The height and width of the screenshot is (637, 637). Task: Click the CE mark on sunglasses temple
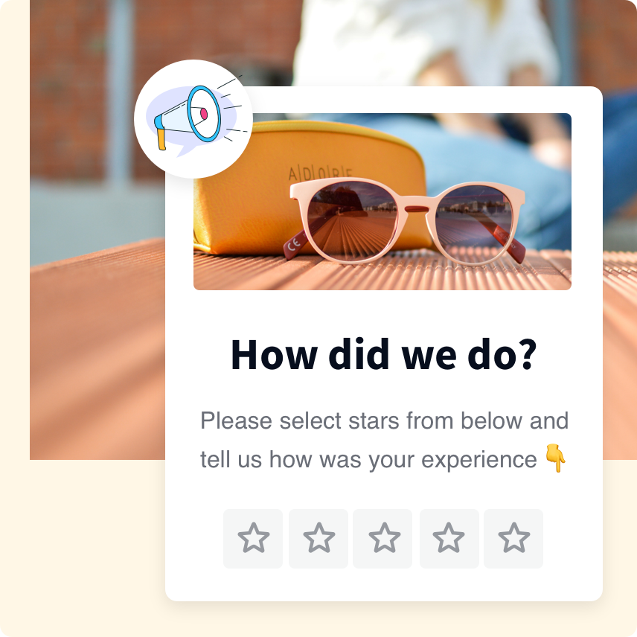coord(294,245)
